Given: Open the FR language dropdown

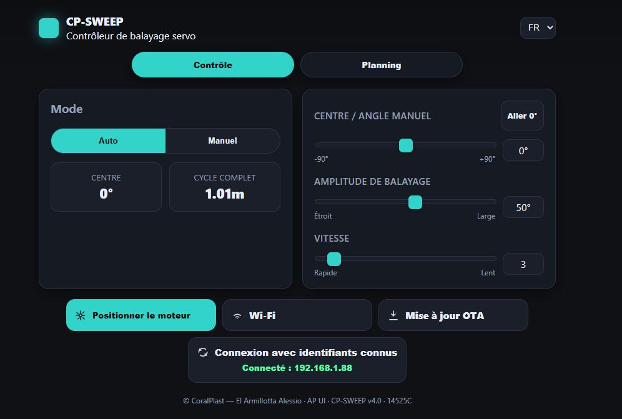Looking at the screenshot, I should coord(538,27).
